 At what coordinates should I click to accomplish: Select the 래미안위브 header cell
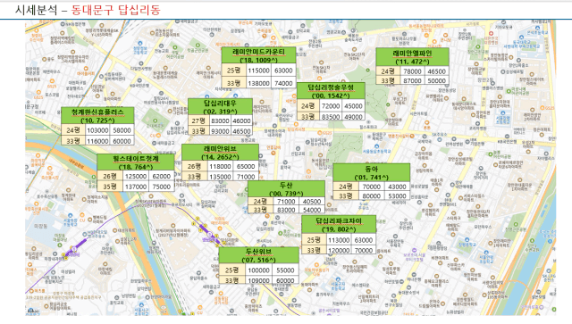pos(220,153)
